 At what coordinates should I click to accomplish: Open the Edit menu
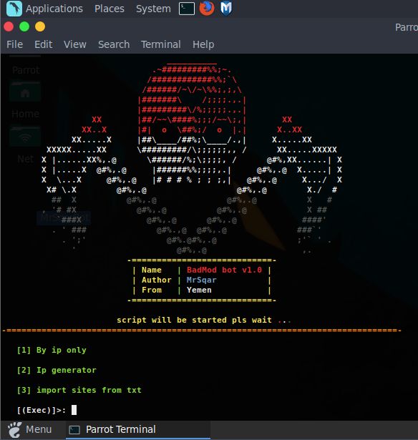click(43, 44)
